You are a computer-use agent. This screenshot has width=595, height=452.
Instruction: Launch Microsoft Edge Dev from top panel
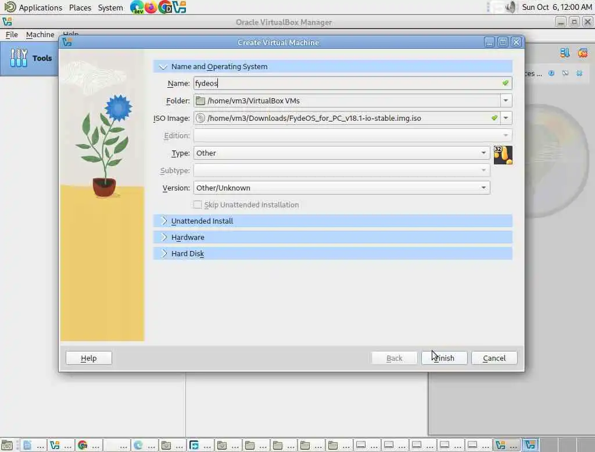click(137, 7)
